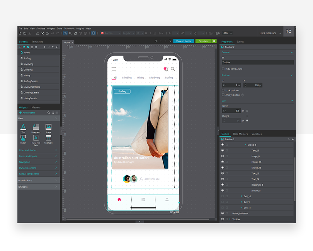
Task: Expand Lines and shapes category
Action: 56,150
